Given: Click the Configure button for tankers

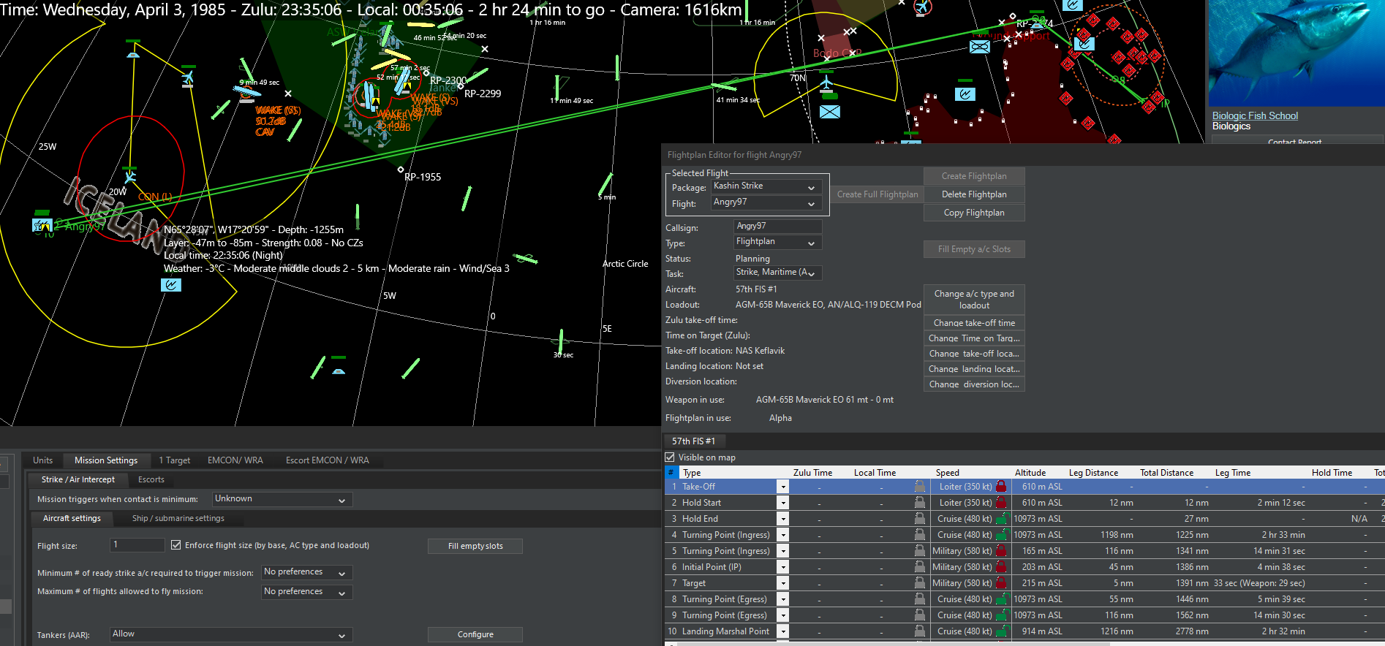Looking at the screenshot, I should click(x=475, y=634).
